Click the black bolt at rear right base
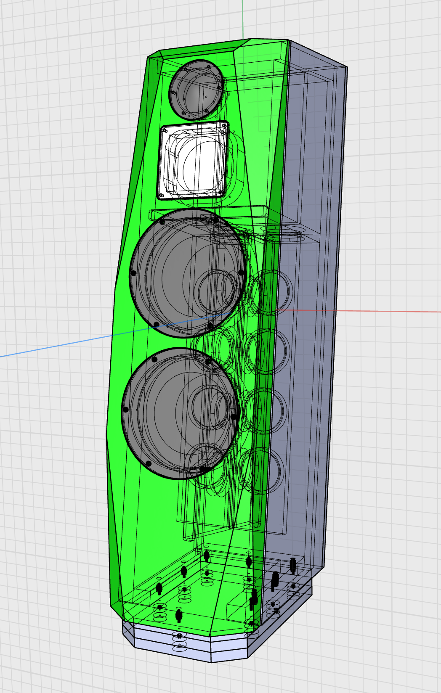Image resolution: width=441 pixels, height=693 pixels. (x=293, y=565)
